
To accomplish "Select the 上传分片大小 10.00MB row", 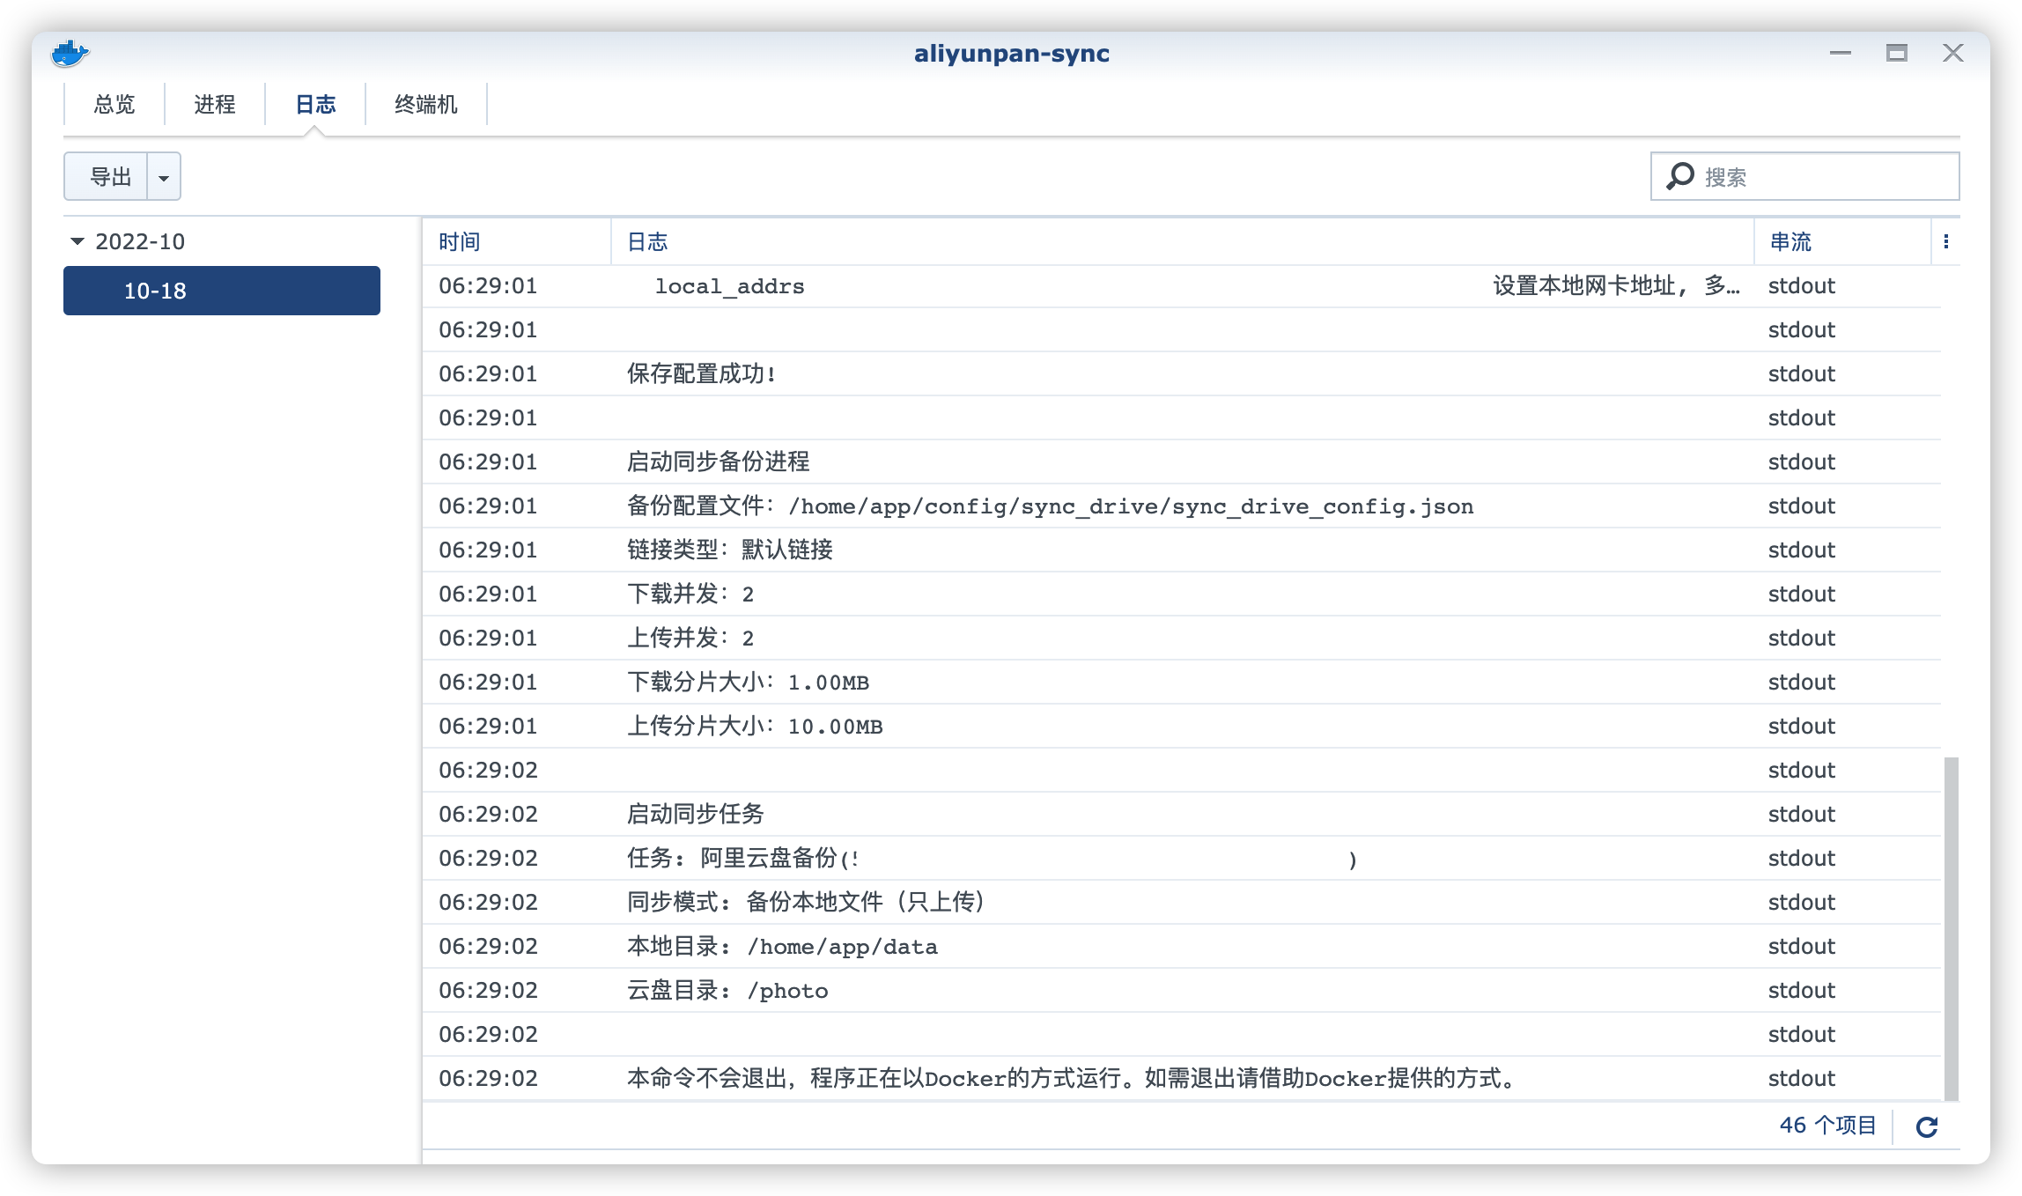I will [1182, 727].
